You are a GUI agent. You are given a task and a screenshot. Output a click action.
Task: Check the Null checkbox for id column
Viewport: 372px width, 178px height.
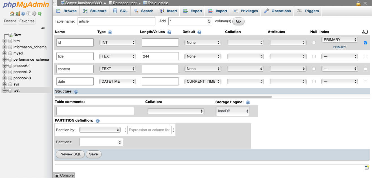pyautogui.click(x=314, y=43)
